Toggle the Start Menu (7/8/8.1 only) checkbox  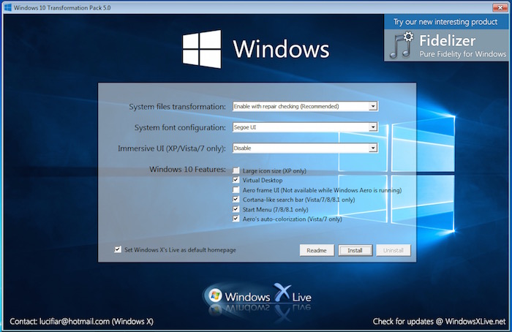236,209
